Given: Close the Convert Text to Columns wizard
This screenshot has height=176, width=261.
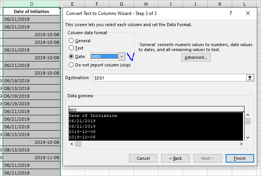Looking at the screenshot, I should pos(248,13).
